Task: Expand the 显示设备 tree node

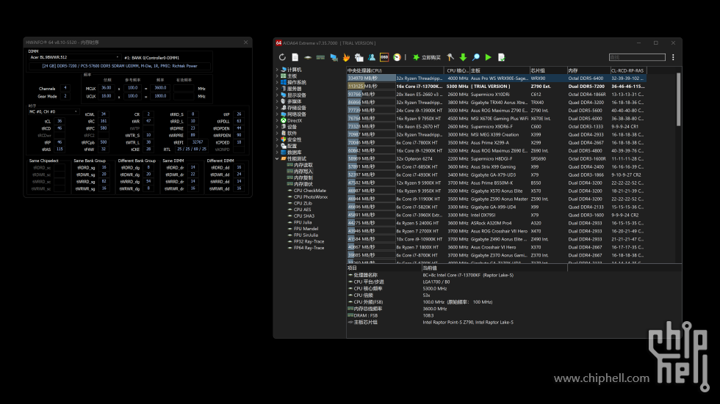Action: 277,95
